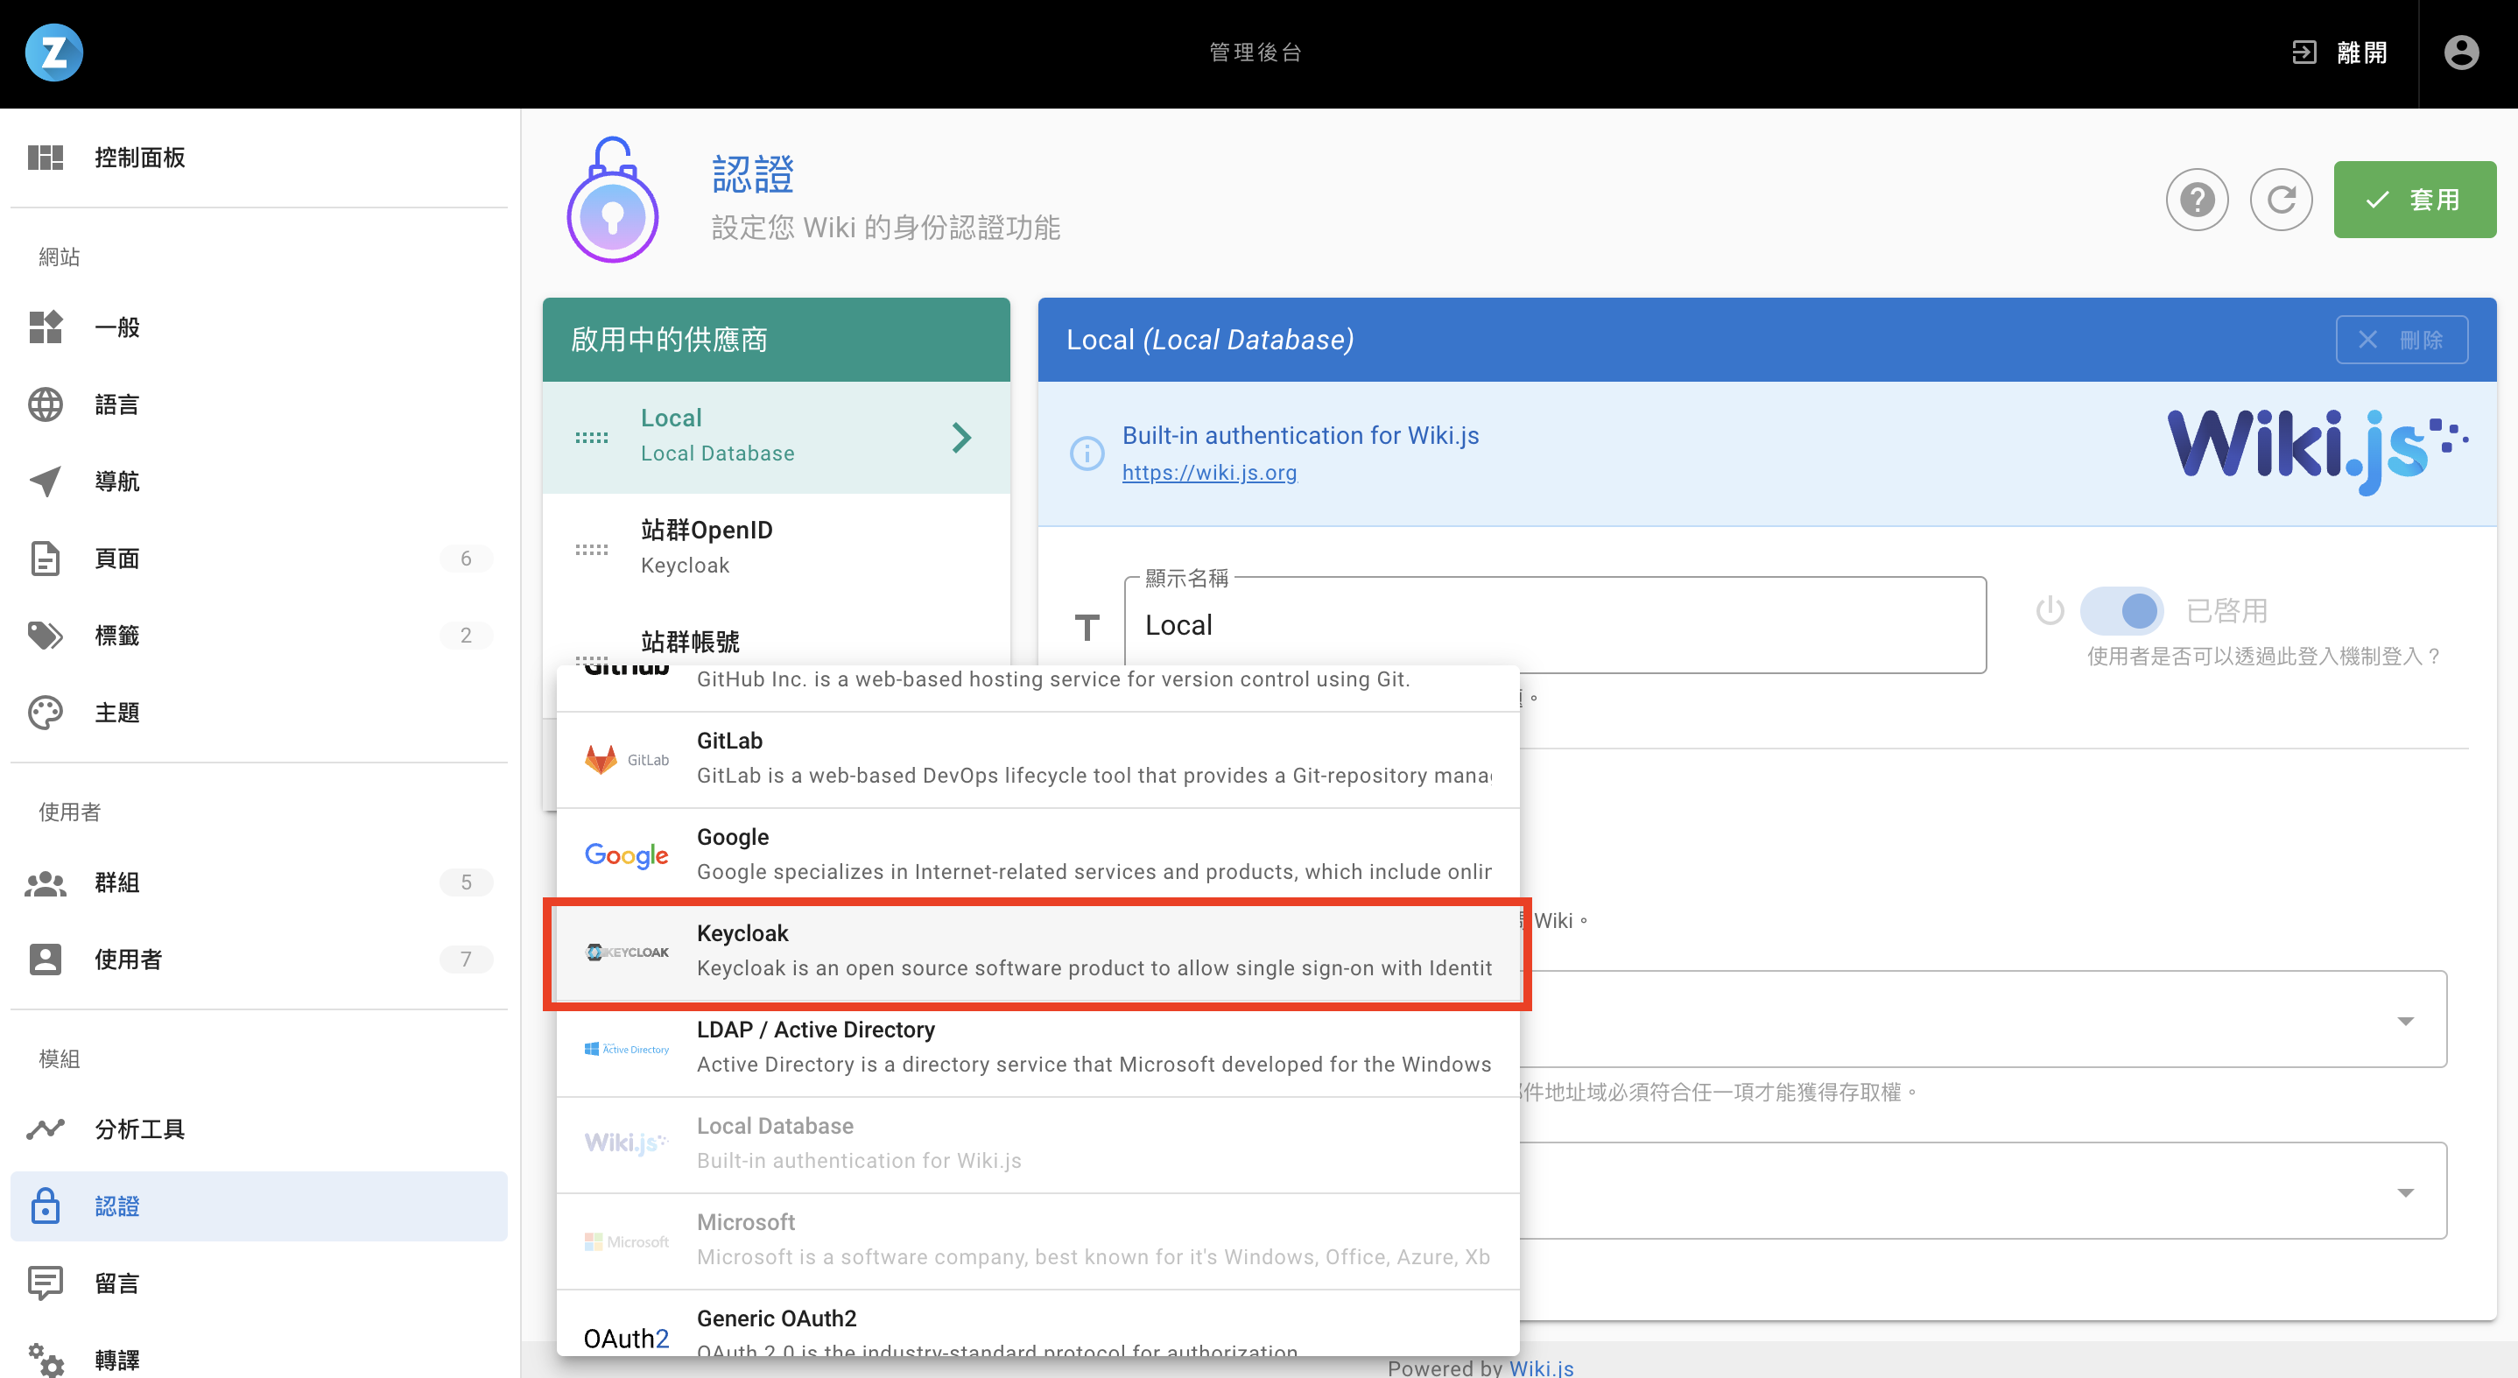The height and width of the screenshot is (1378, 2518).
Task: Open the upper dropdown arrow on right
Action: (x=2406, y=1022)
